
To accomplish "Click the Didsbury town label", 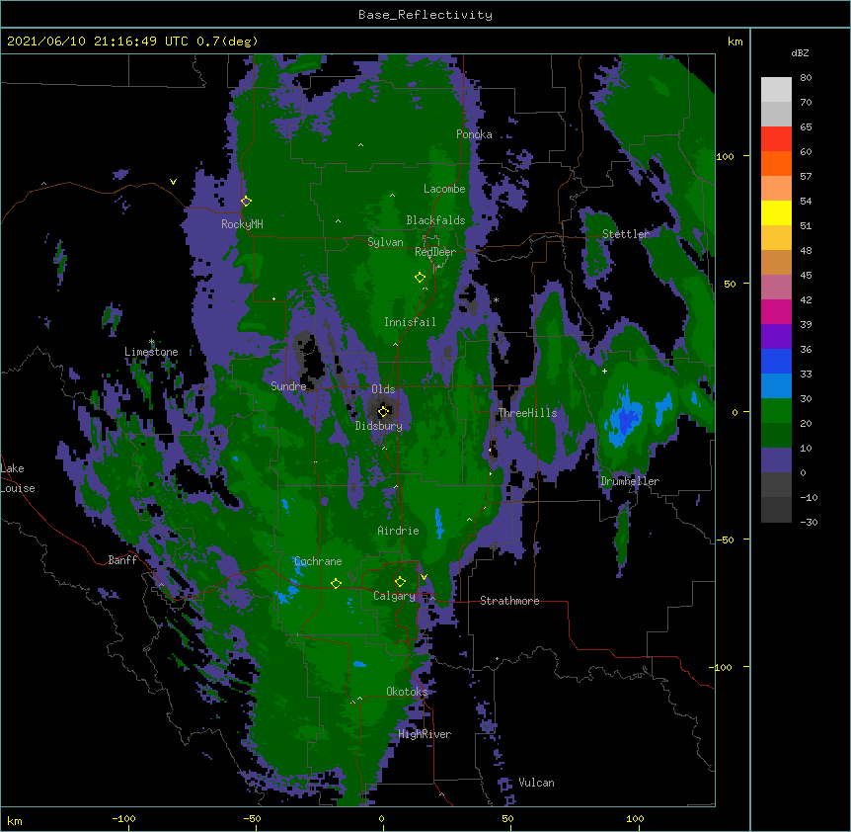I will click(x=378, y=426).
